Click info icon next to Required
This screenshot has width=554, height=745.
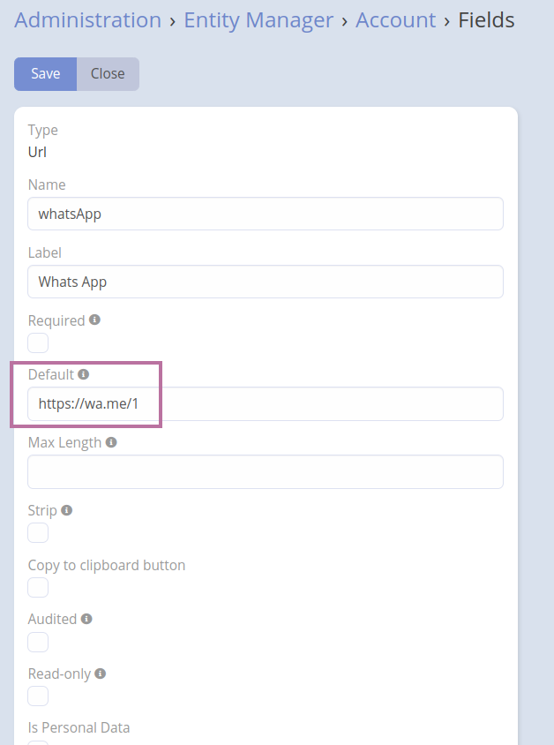94,320
